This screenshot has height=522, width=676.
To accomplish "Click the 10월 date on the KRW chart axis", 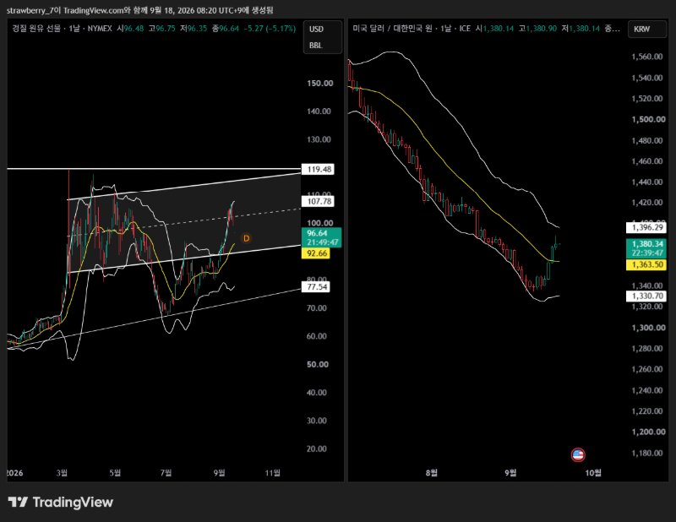I will point(593,473).
